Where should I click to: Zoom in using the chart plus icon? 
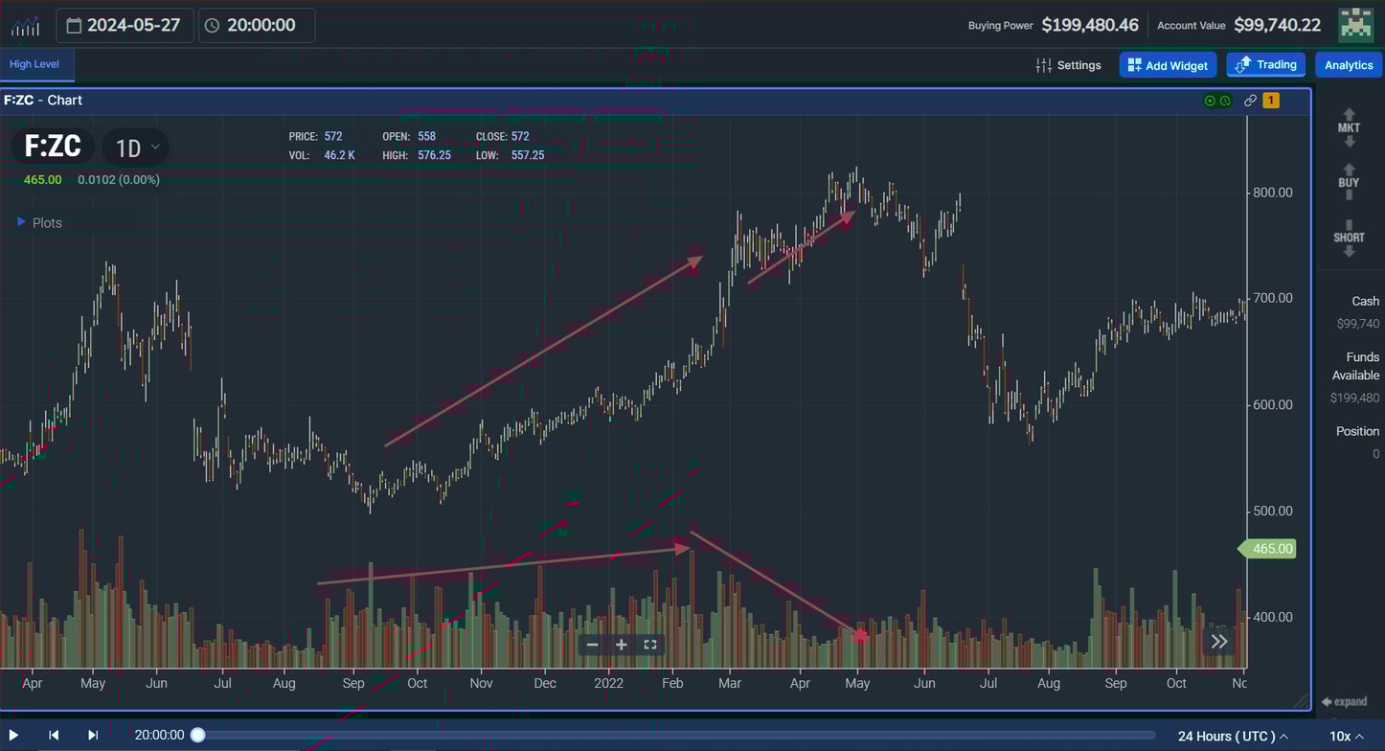(x=621, y=646)
